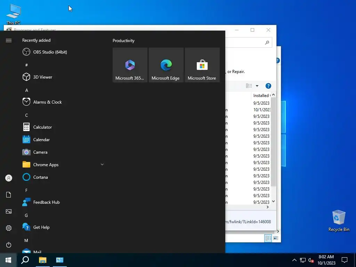Launch Microsoft Edge tile
The height and width of the screenshot is (267, 356).
[x=166, y=65]
